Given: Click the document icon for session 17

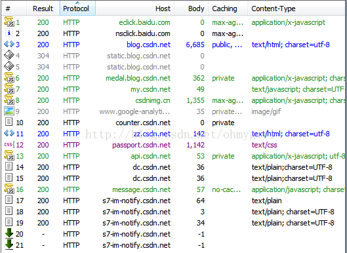Looking at the screenshot, I should pos(9,200).
